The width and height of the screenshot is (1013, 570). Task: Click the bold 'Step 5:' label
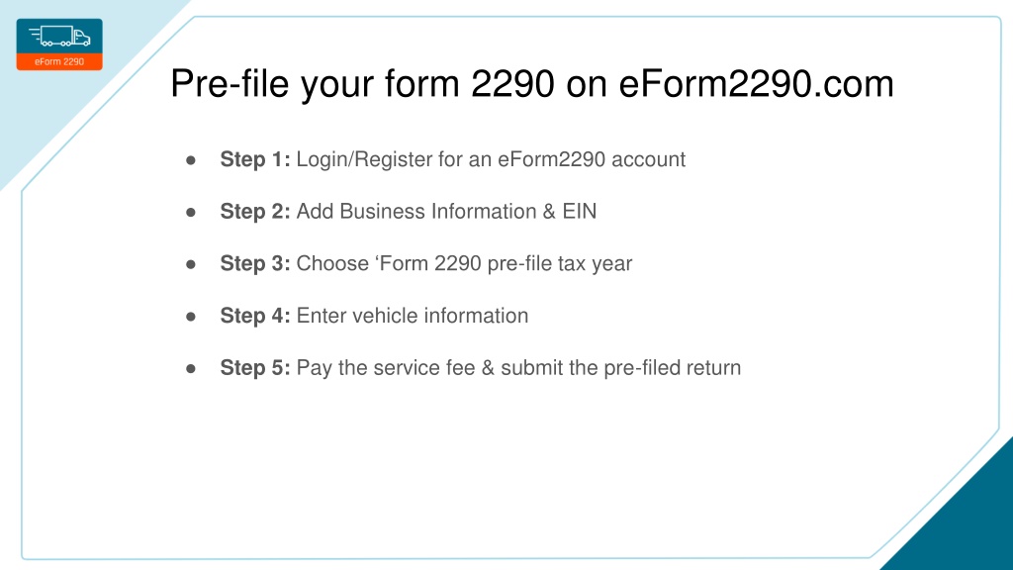255,368
